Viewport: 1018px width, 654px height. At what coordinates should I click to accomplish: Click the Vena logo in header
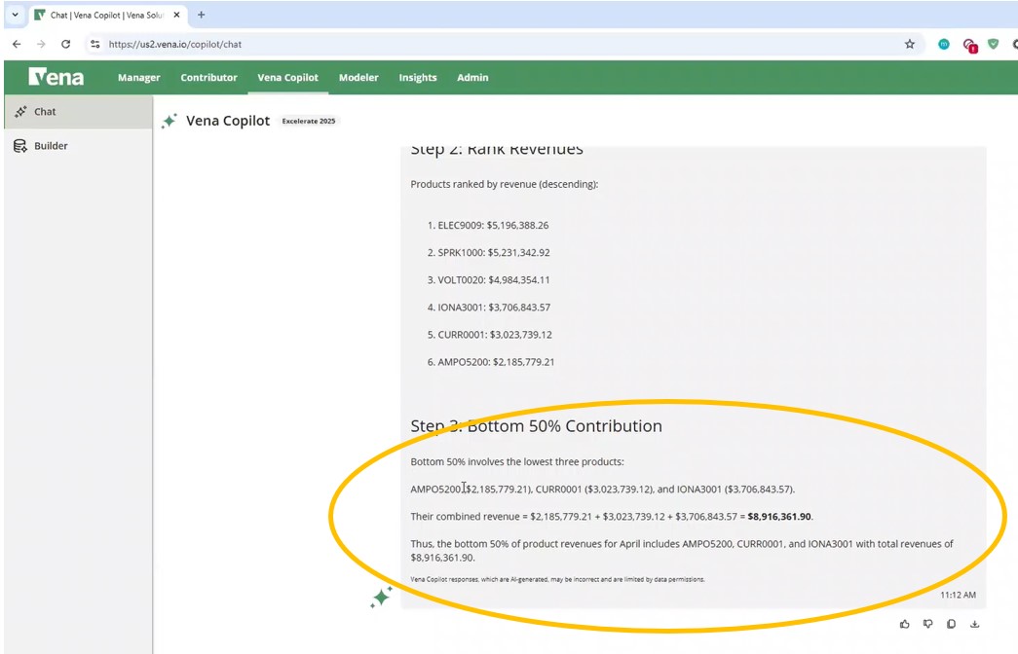click(56, 78)
